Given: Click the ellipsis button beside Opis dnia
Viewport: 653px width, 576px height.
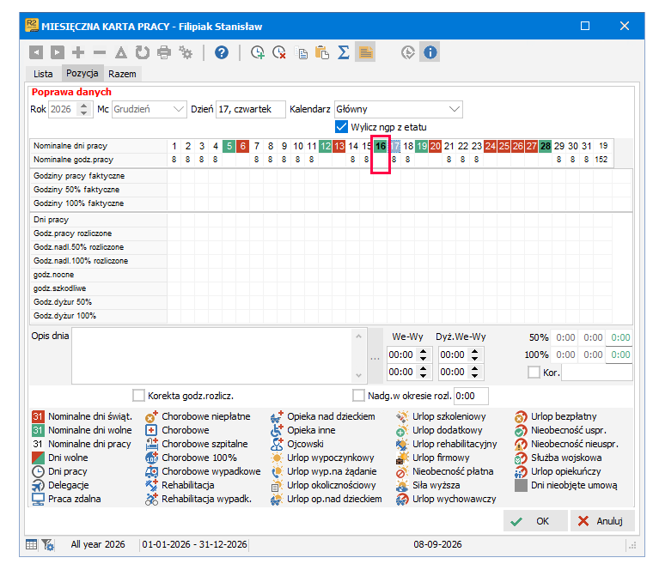Looking at the screenshot, I should pyautogui.click(x=375, y=356).
